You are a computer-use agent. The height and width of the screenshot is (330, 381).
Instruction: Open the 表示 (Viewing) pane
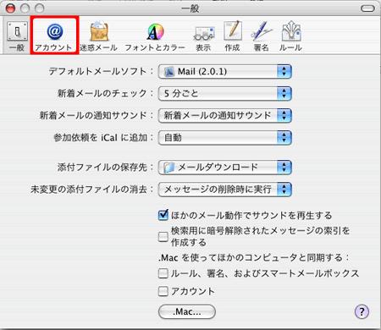click(x=203, y=37)
